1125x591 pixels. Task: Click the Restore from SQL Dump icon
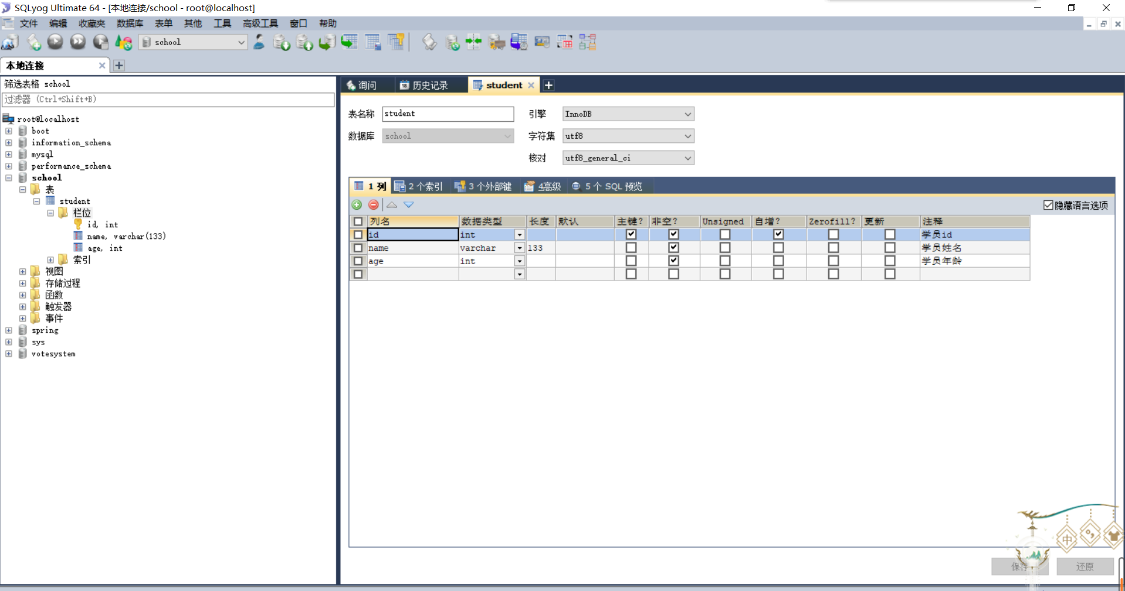(327, 42)
